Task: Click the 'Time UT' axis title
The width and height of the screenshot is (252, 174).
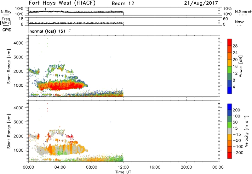Action: coord(123,172)
